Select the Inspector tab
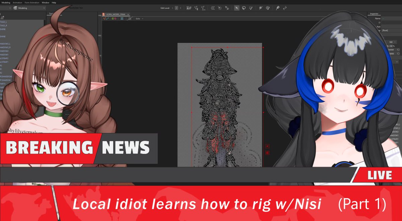This screenshot has width=402, height=221. coord(374,14)
